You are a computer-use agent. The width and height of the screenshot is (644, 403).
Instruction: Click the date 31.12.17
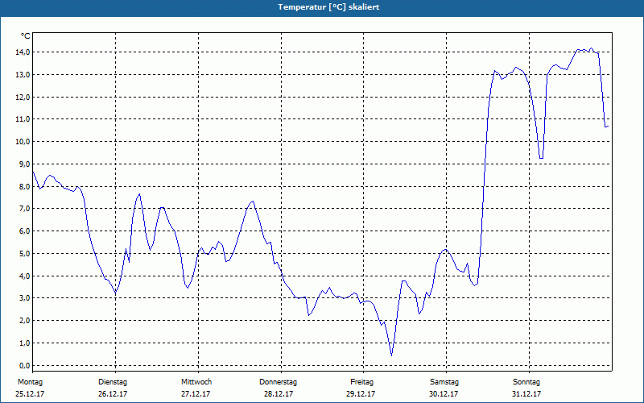[526, 394]
